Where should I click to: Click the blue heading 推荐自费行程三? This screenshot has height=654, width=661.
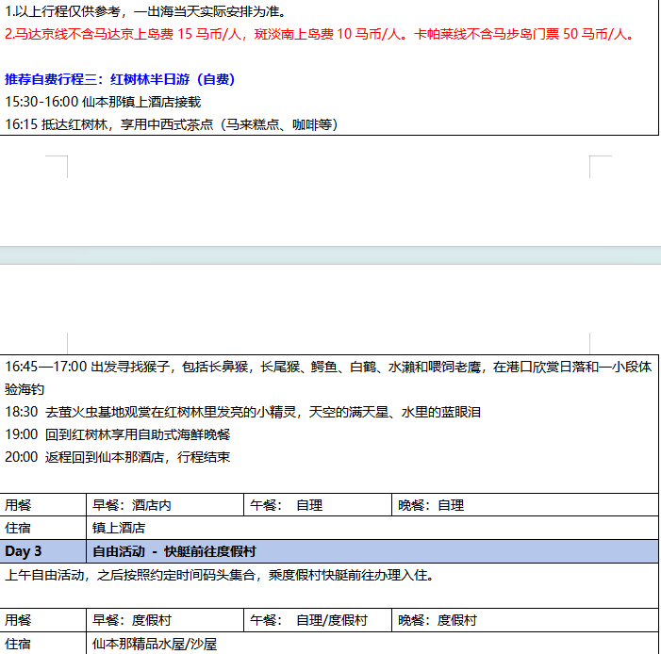pyautogui.click(x=120, y=79)
